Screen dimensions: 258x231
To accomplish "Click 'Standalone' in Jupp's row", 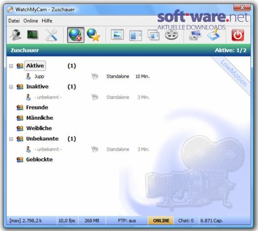I will (117, 76).
